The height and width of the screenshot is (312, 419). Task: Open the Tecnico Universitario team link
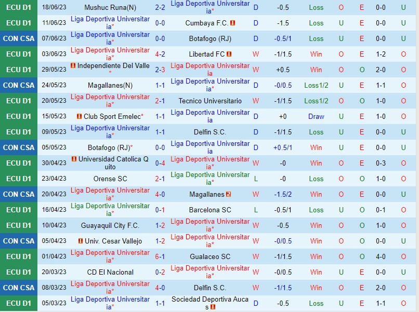point(210,101)
